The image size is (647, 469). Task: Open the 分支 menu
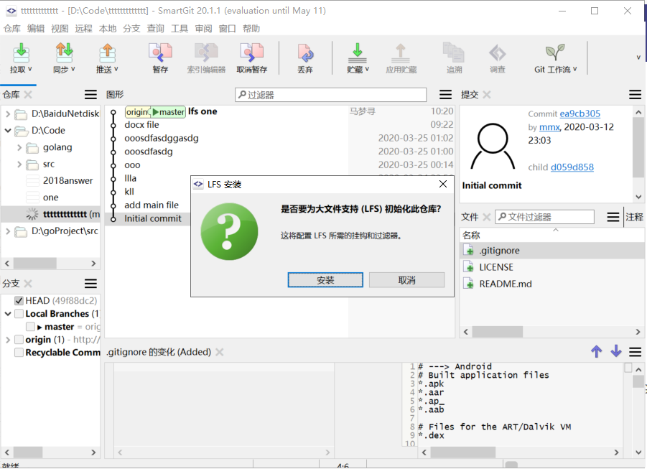[131, 29]
